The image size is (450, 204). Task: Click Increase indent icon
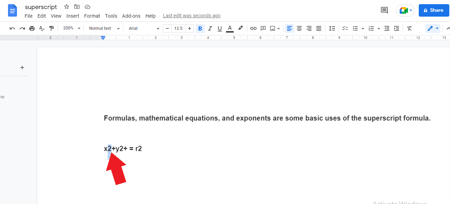(397, 28)
